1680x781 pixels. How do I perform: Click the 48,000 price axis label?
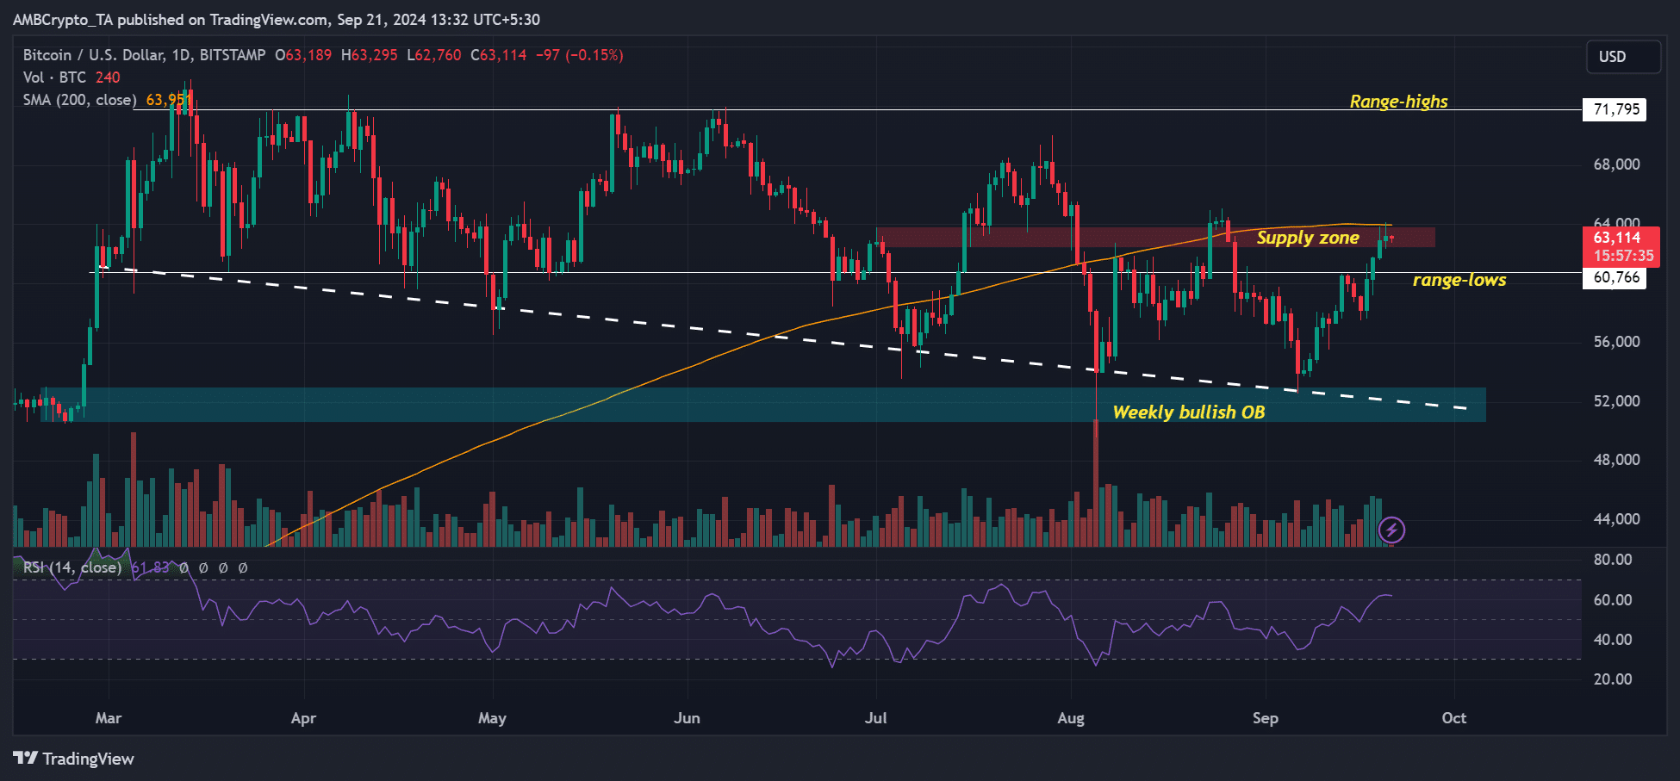[1617, 460]
